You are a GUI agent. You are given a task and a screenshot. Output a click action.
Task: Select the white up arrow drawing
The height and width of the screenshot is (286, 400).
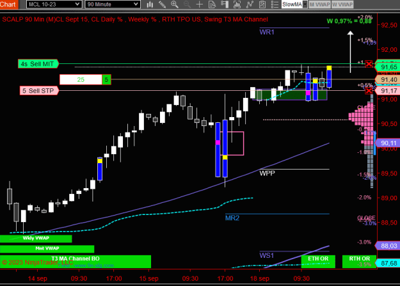(350, 52)
